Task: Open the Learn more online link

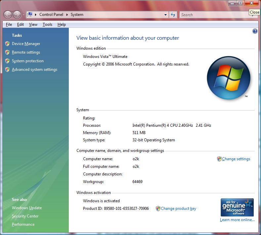Action: tap(237, 220)
